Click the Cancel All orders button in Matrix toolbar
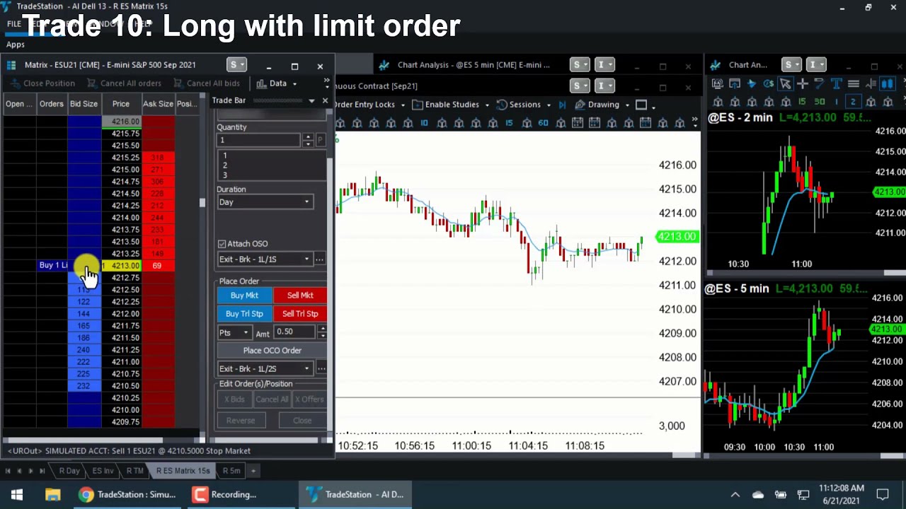 point(124,83)
